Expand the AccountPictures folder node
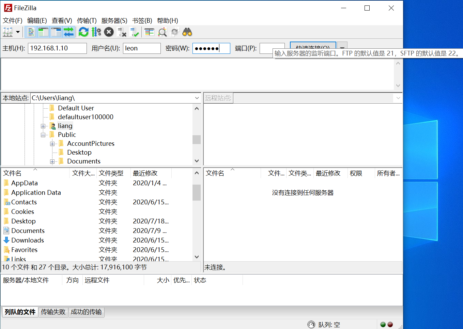 click(52, 144)
